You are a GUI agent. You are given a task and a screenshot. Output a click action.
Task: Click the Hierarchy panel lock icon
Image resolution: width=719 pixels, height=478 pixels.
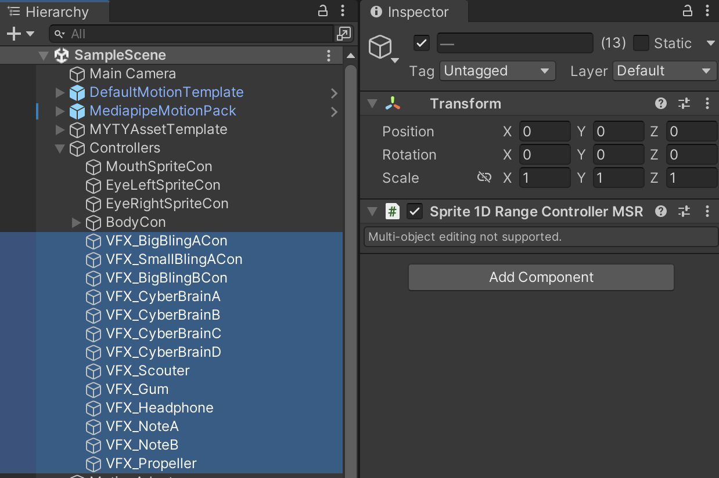pos(323,11)
